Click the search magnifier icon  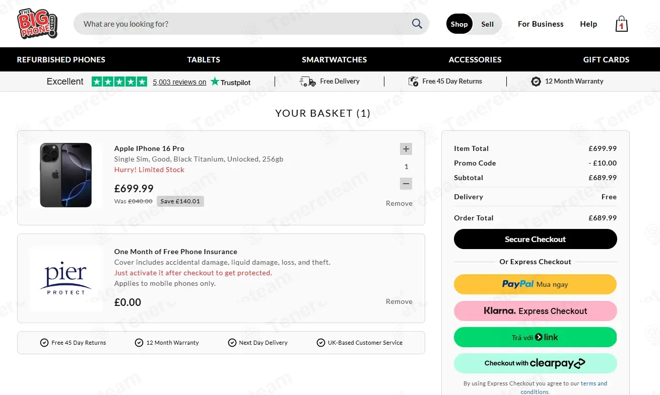coord(417,24)
